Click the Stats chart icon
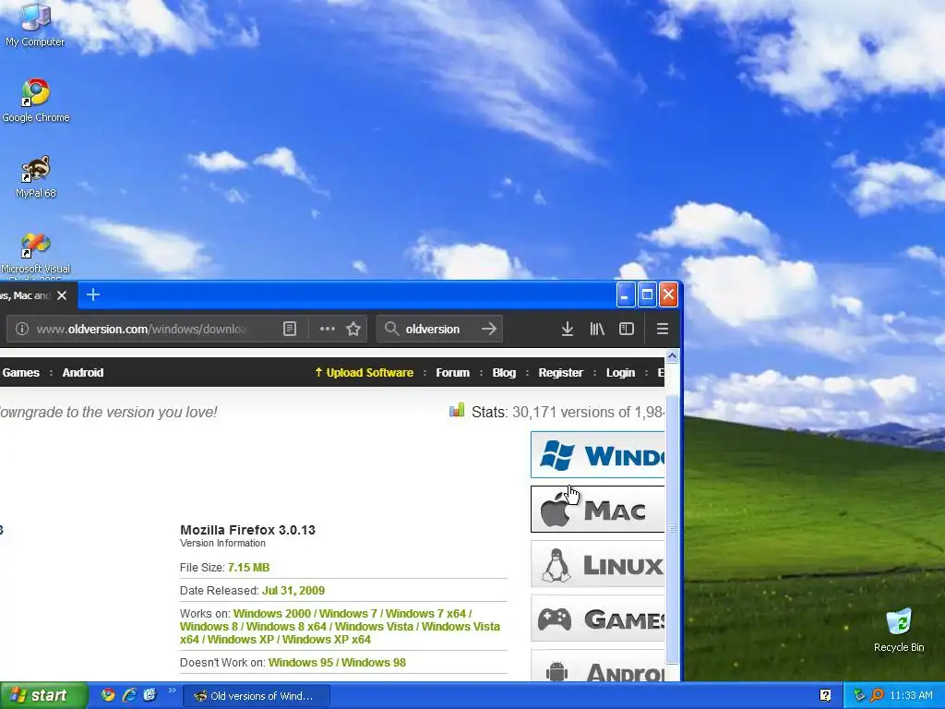The image size is (945, 709). point(457,411)
